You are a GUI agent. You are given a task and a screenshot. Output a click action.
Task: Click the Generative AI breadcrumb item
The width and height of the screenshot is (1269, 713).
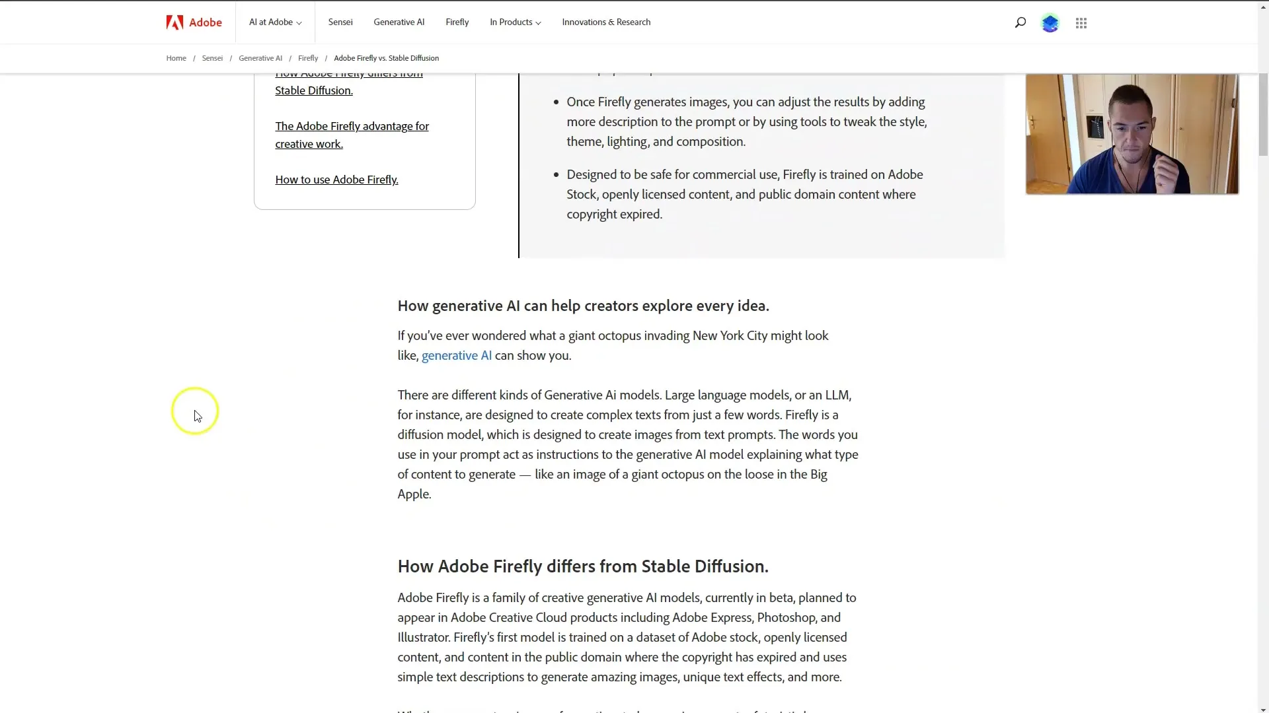click(260, 57)
